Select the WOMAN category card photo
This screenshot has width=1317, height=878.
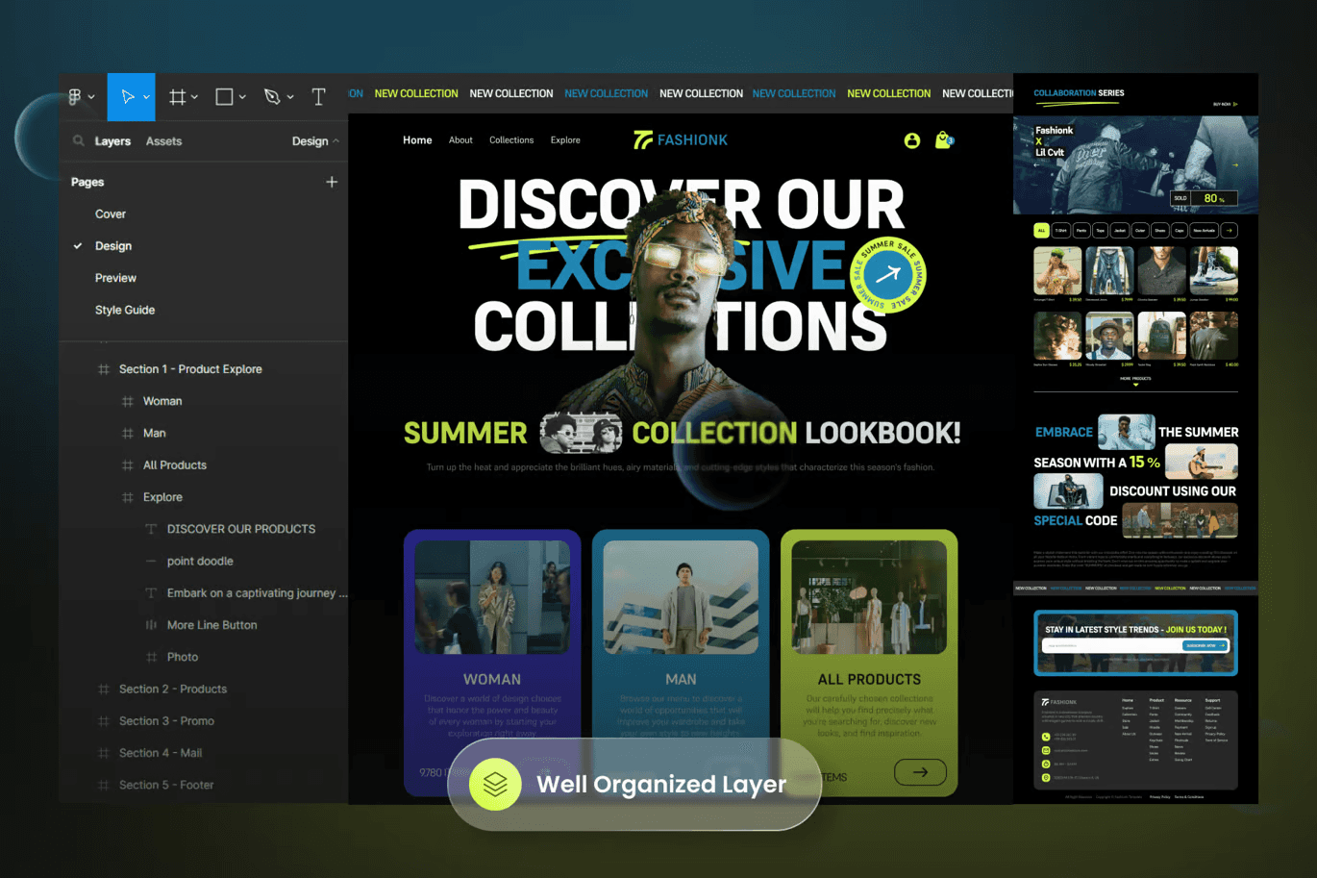click(492, 597)
